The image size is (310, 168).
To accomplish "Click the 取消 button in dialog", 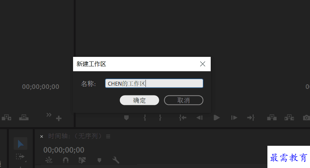I will (x=184, y=100).
